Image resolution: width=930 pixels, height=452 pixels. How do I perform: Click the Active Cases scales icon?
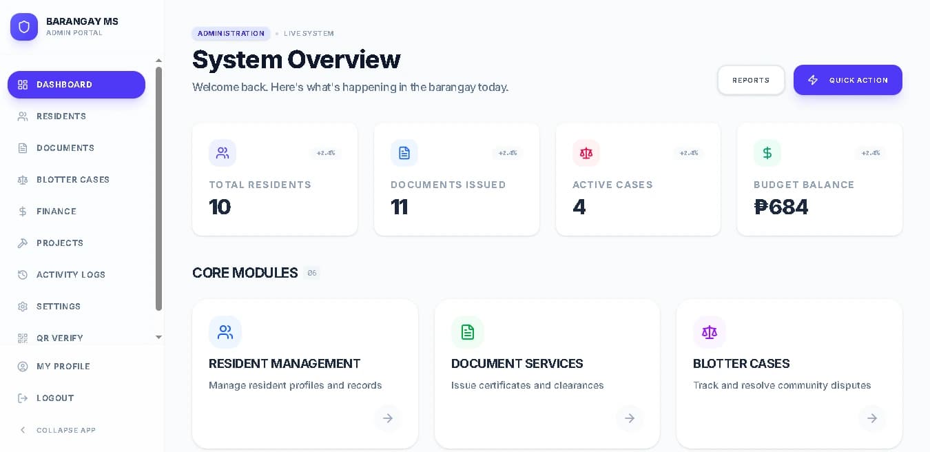[x=586, y=153]
